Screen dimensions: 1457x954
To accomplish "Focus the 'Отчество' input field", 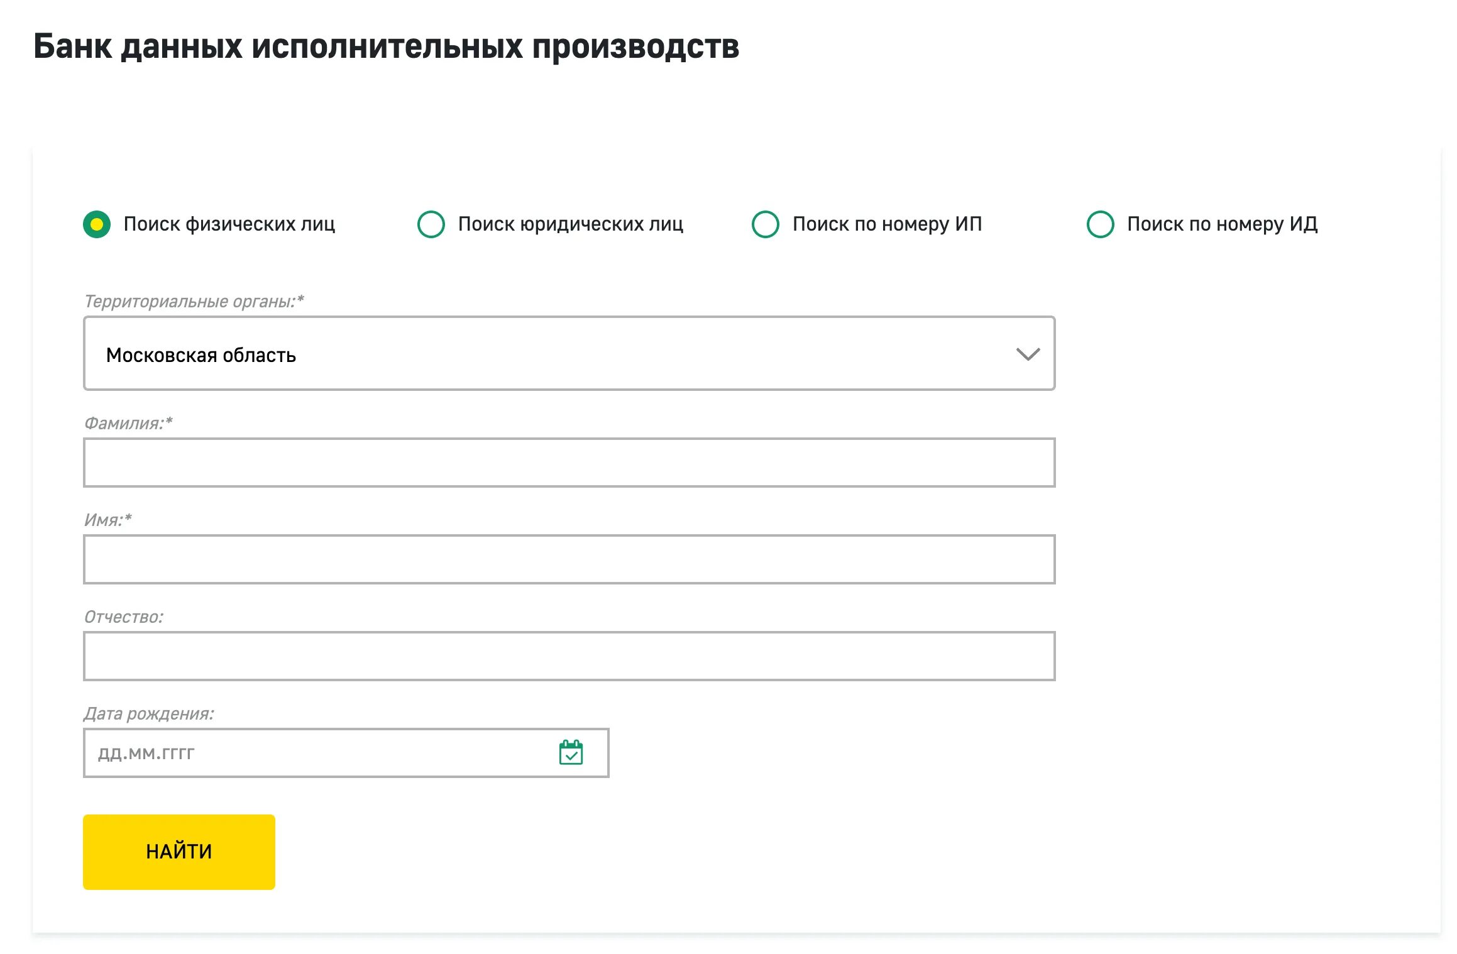I will pyautogui.click(x=569, y=656).
